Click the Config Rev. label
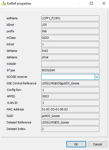Screen dimensions: 109x150 coord(15,90)
